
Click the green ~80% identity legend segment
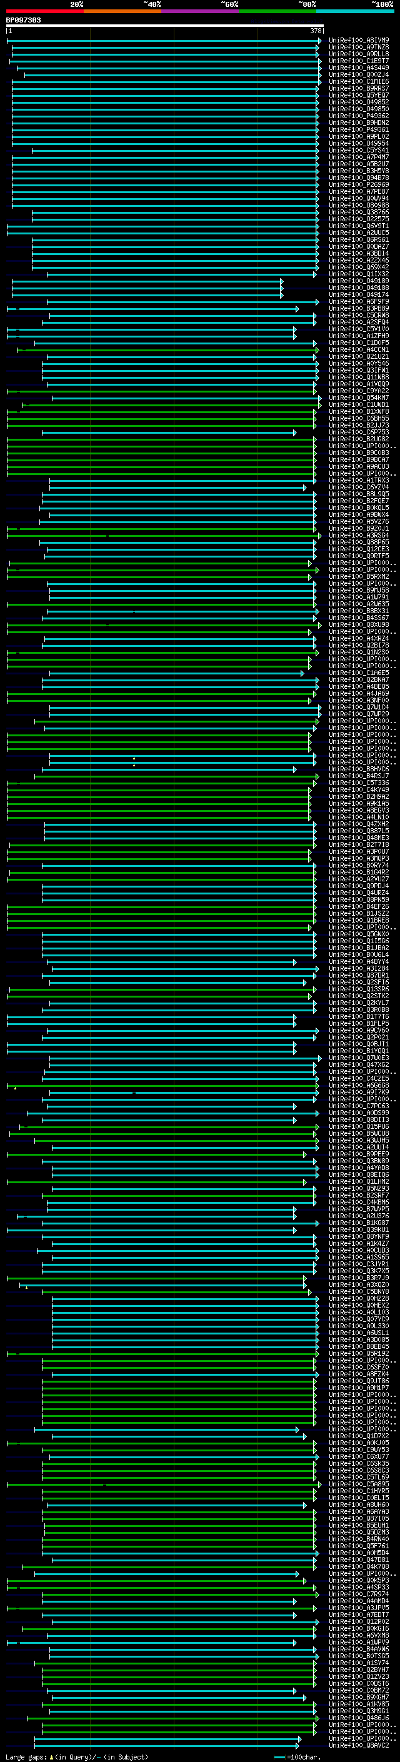pos(277,11)
